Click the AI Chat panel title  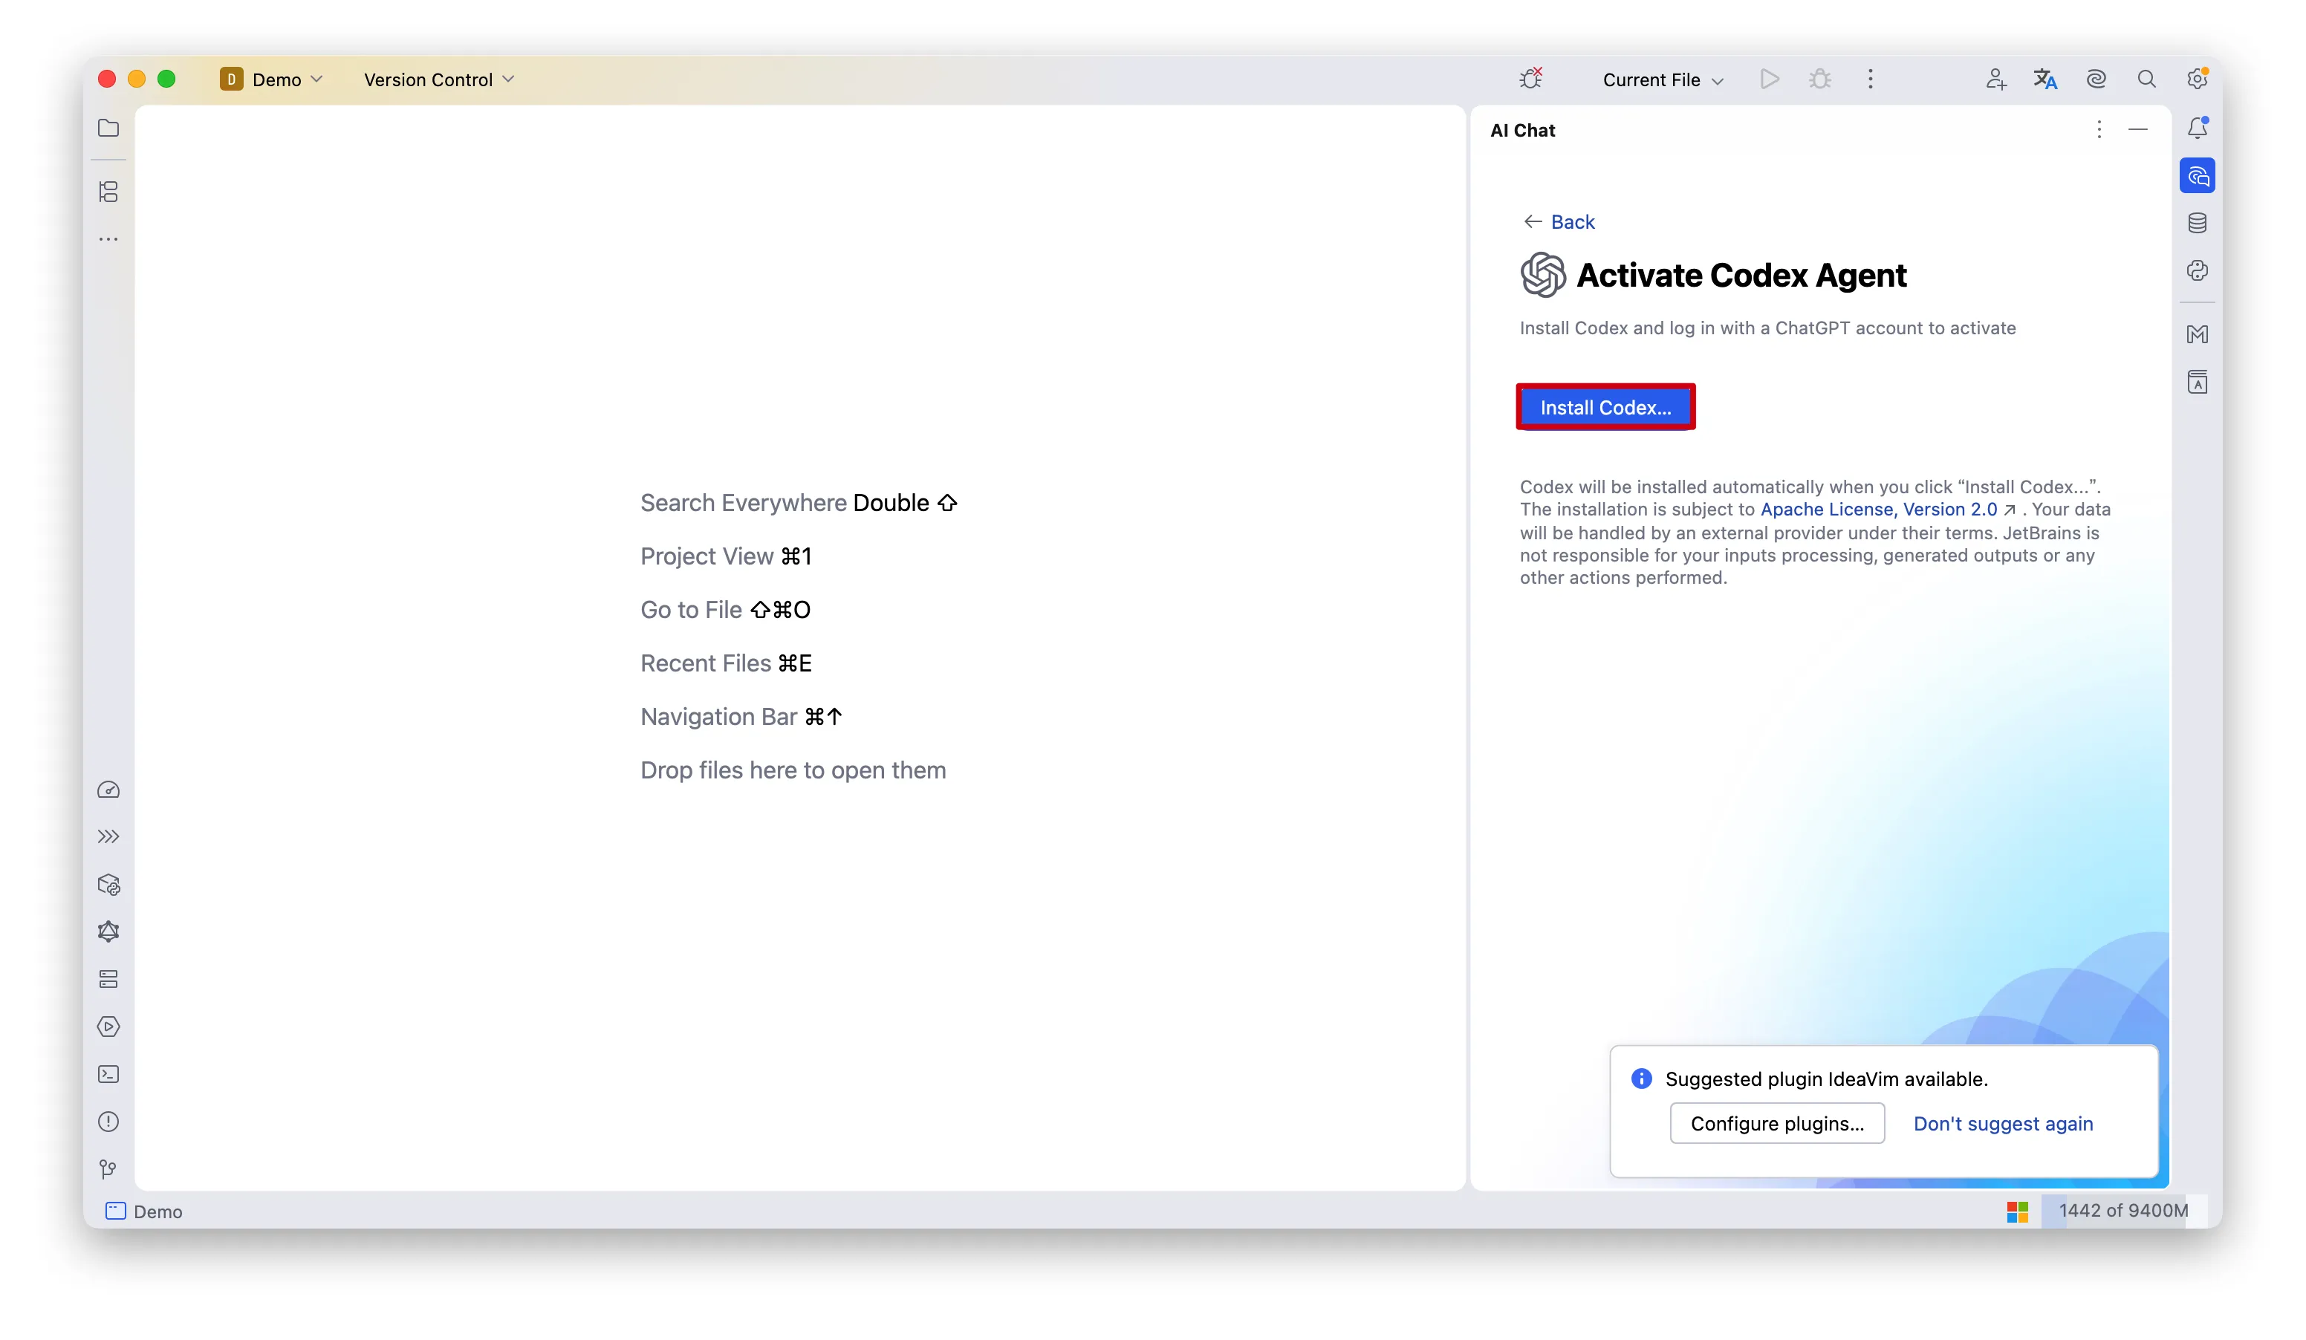pyautogui.click(x=1523, y=130)
